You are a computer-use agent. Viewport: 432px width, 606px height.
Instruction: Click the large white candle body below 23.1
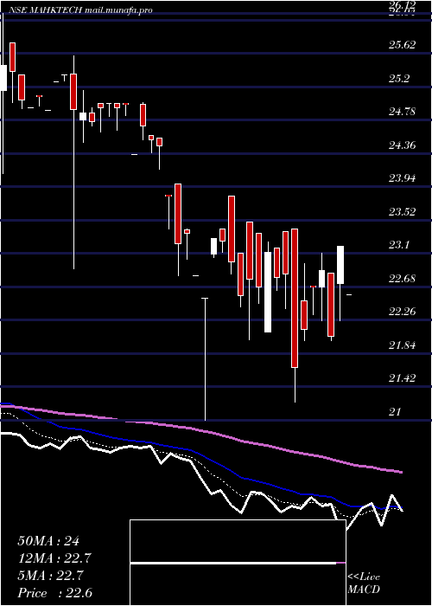[268, 293]
